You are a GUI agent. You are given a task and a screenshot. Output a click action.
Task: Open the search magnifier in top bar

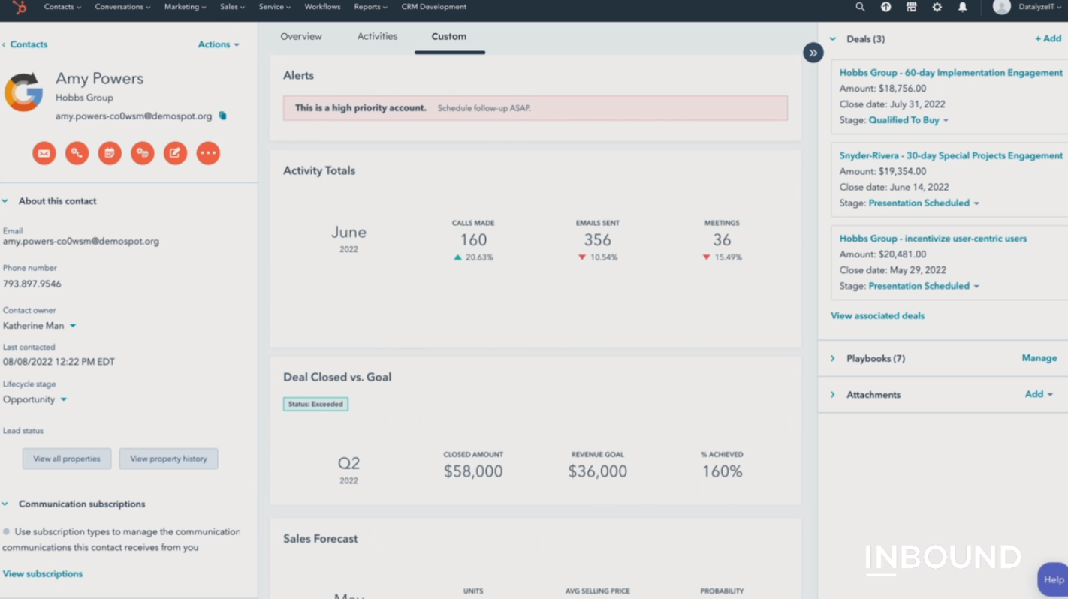tap(860, 7)
